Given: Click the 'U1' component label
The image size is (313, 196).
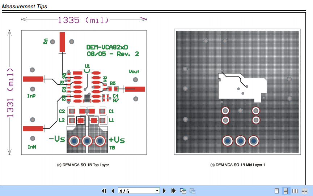Looking at the screenshot, I should coord(87,66).
